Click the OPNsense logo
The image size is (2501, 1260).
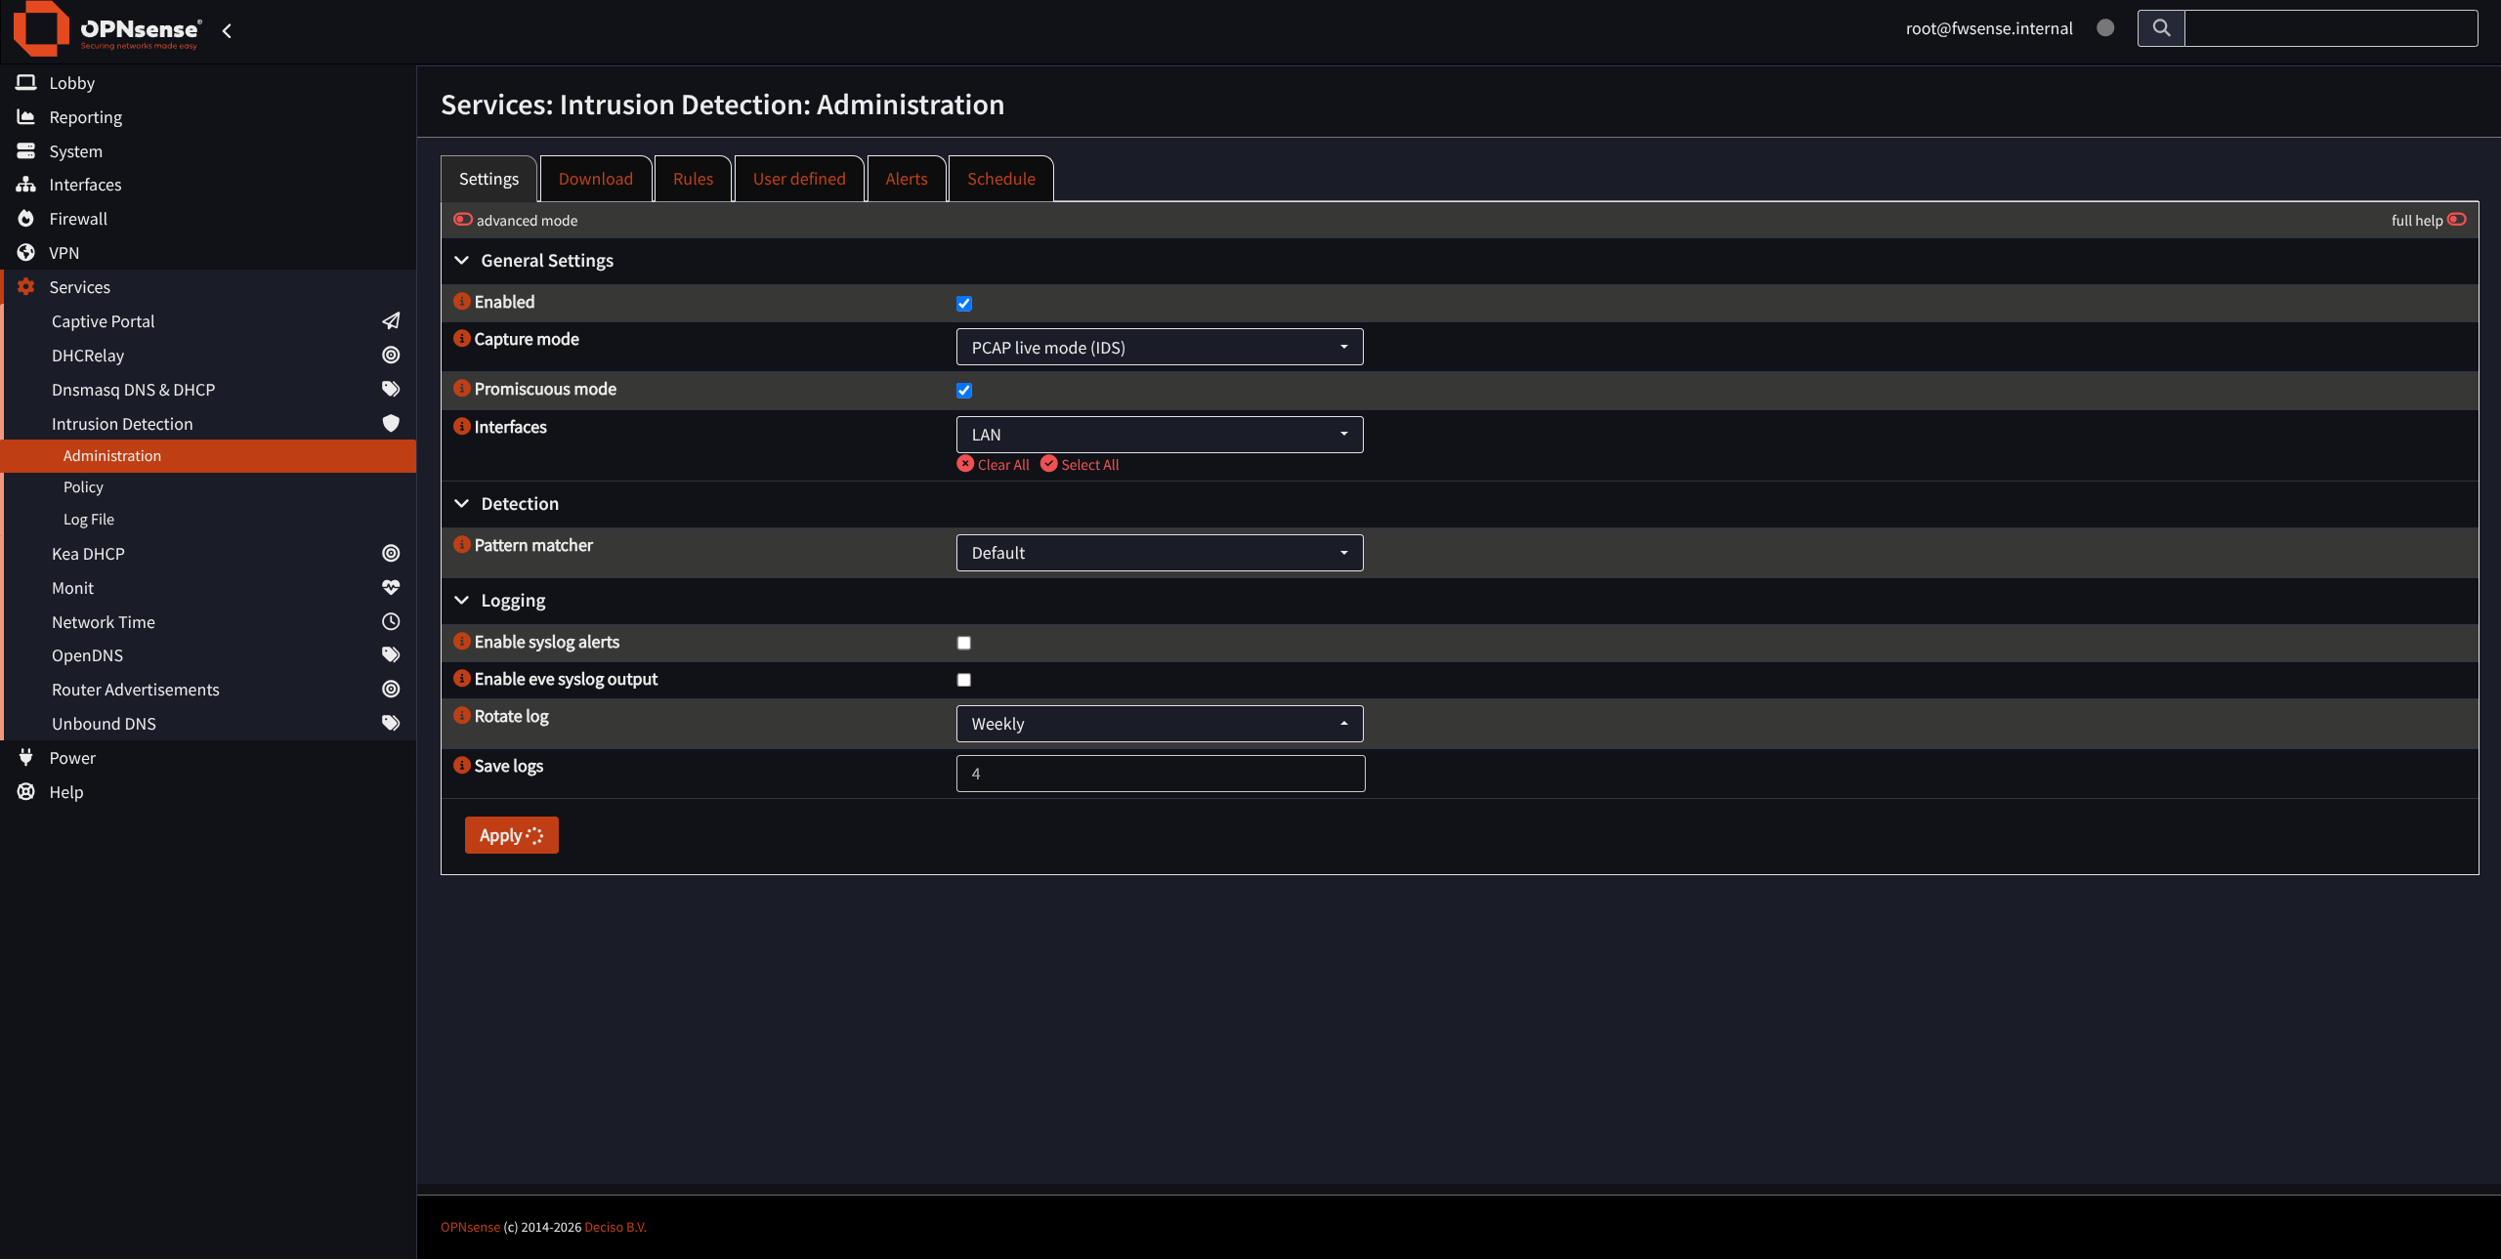tap(107, 29)
